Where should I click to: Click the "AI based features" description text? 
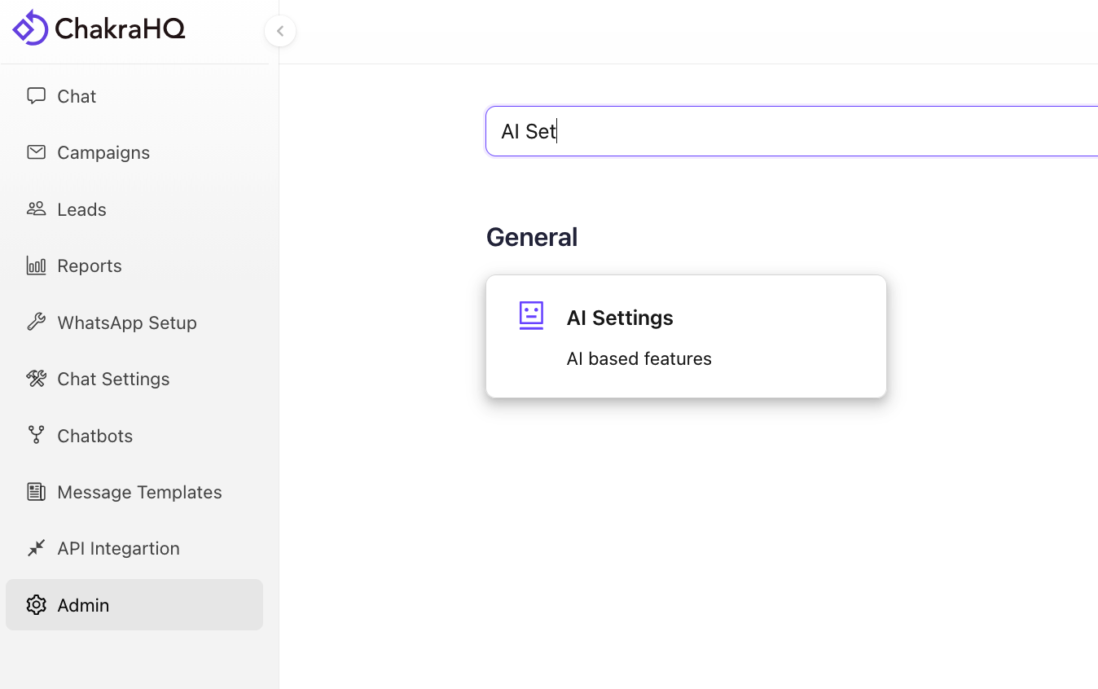click(639, 359)
